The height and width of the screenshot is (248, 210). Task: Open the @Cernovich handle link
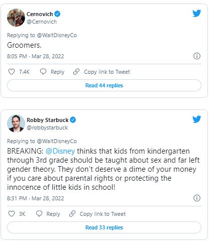click(x=42, y=22)
